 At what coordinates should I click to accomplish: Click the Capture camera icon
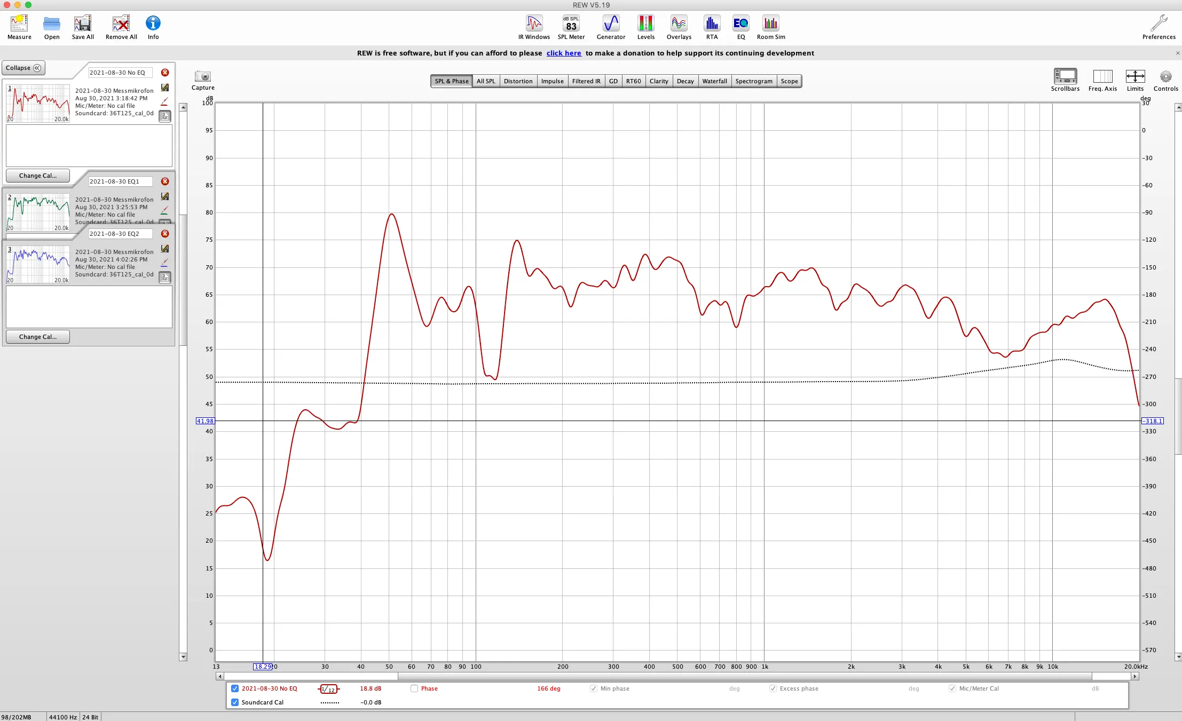coord(203,77)
